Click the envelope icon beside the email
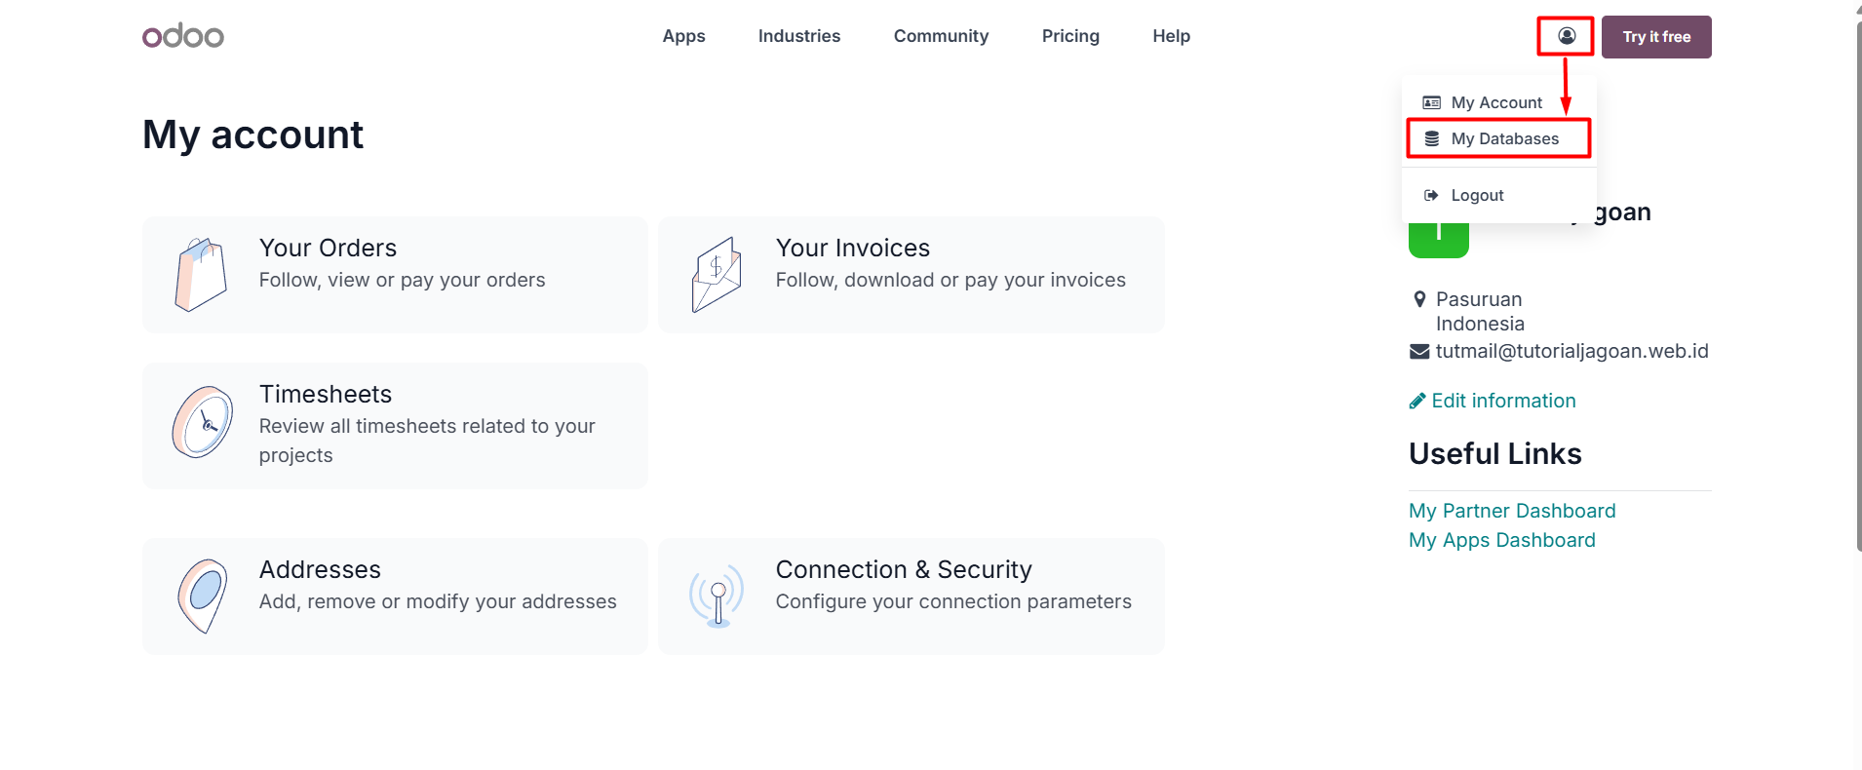1862x770 pixels. (x=1419, y=352)
